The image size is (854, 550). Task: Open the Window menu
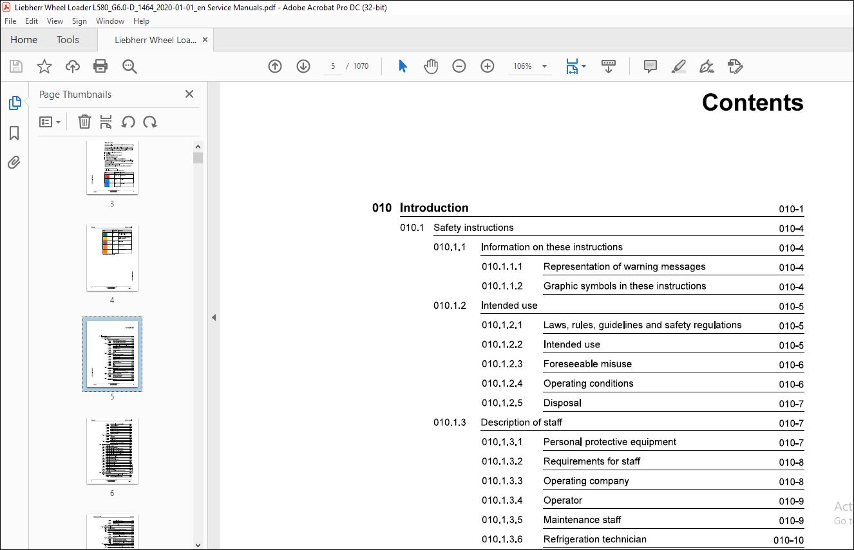pyautogui.click(x=110, y=21)
